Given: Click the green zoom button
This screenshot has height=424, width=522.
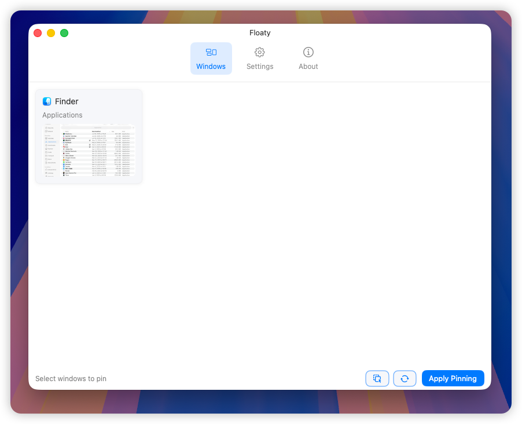Looking at the screenshot, I should (64, 33).
